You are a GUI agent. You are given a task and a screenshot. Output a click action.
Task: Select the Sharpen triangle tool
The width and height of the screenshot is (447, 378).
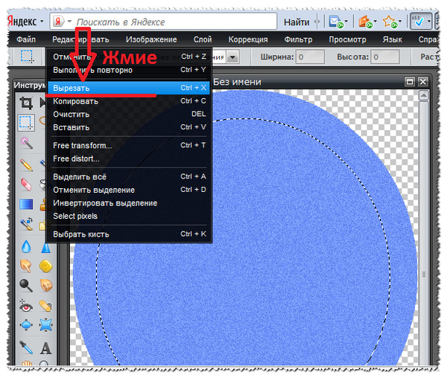tap(45, 247)
